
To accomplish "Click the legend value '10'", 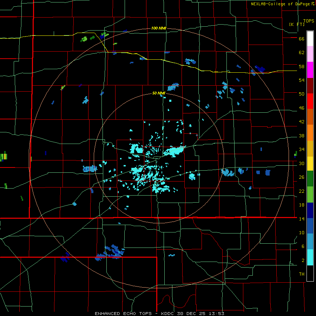I will pos(302,233).
